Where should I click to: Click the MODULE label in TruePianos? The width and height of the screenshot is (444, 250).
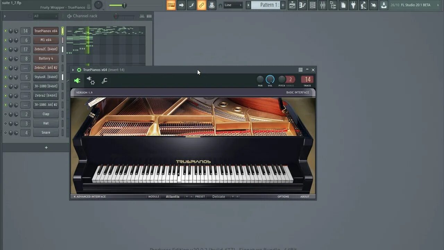click(154, 197)
